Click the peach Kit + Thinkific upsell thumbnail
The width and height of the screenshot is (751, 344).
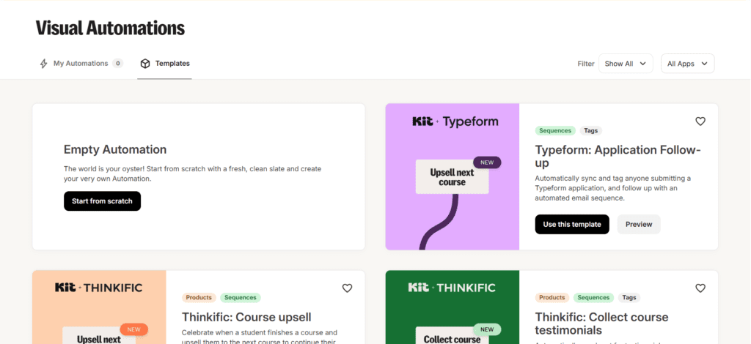(99, 307)
